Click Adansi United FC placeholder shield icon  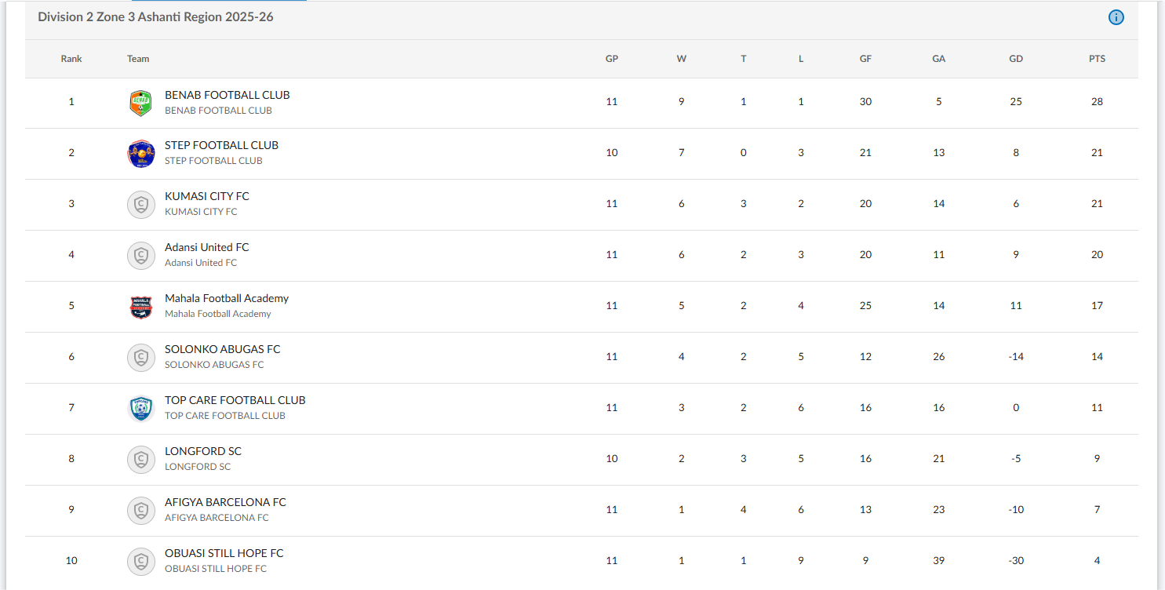[140, 256]
